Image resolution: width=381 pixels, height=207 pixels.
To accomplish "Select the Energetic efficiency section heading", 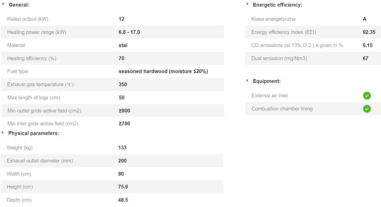I will point(277,5).
